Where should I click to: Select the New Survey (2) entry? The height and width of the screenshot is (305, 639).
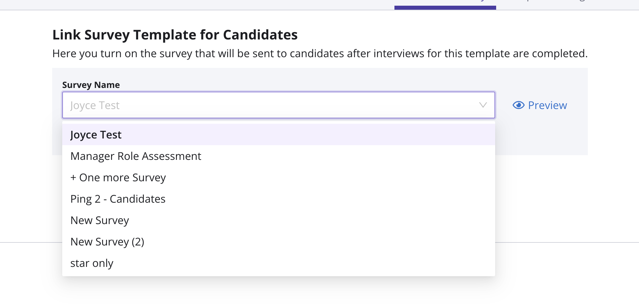click(x=107, y=242)
